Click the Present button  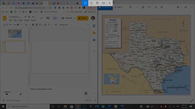67,18
